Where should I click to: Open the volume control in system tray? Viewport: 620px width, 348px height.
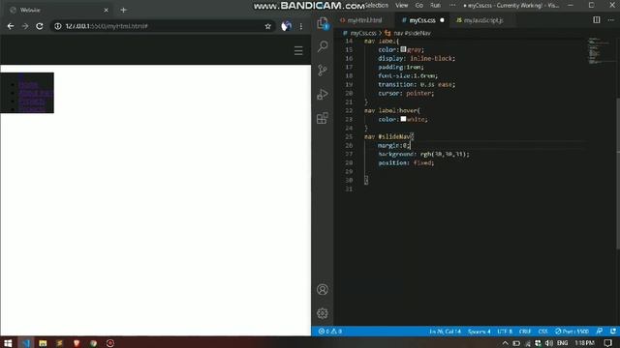[x=549, y=343]
